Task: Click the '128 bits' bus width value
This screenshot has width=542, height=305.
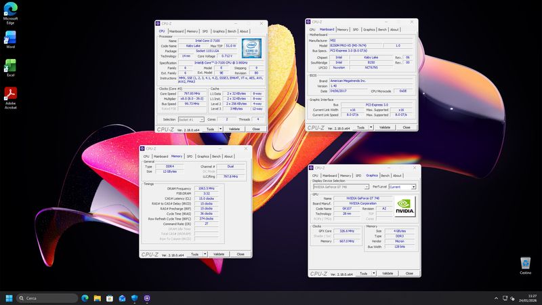Action: (x=400, y=247)
